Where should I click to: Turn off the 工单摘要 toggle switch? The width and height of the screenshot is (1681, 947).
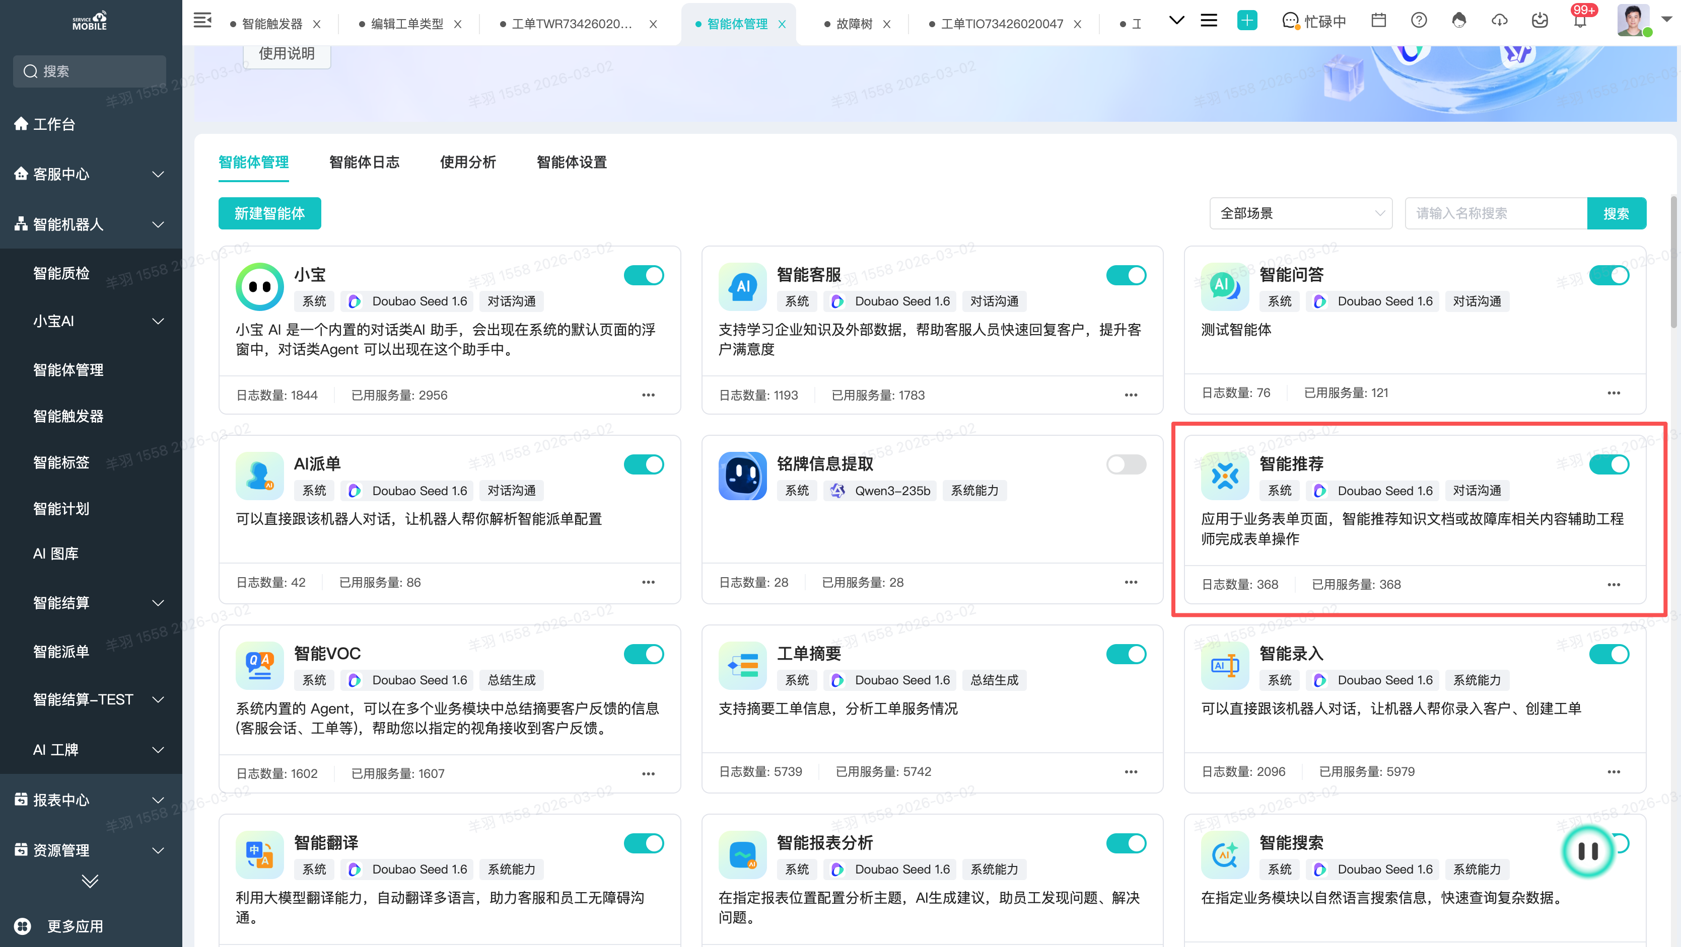1126,654
